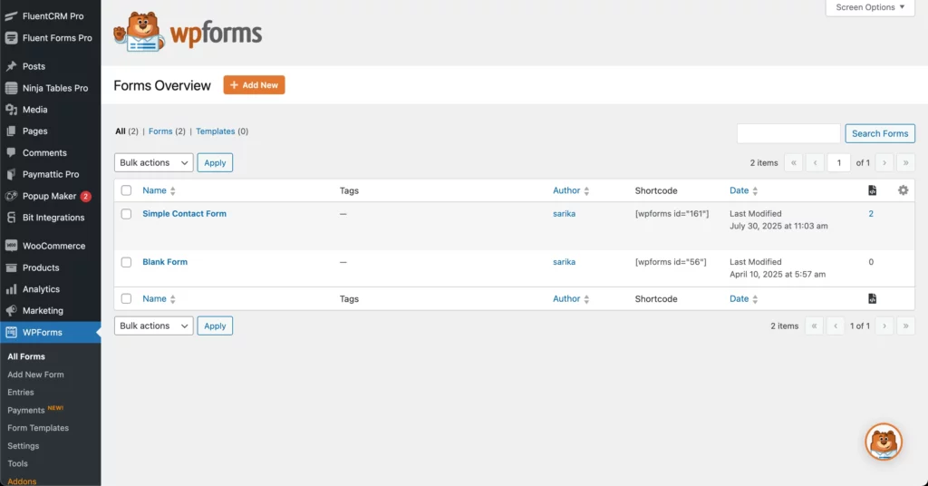Tick the select-all checkbox in table footer

(126, 298)
